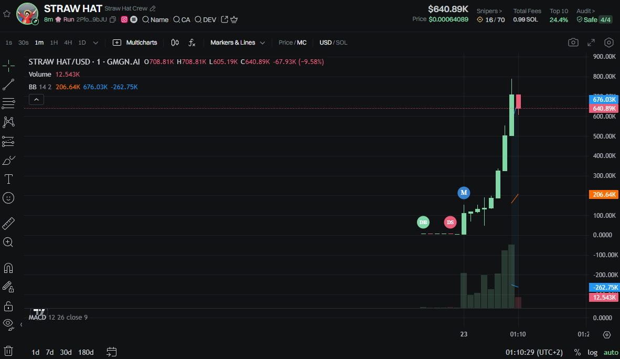Copy the contract address 2Pfo...9bJU
The height and width of the screenshot is (359, 620).
[x=113, y=19]
